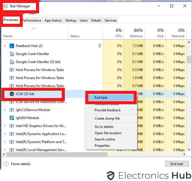Maximize the Task Manager window

[172, 6]
